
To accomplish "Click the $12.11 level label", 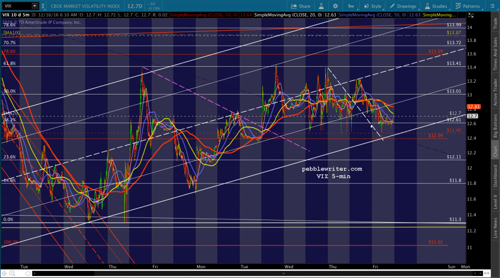I will [x=454, y=157].
